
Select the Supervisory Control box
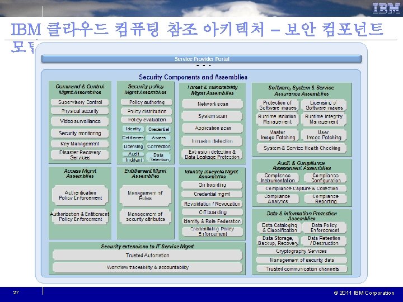pyautogui.click(x=80, y=102)
